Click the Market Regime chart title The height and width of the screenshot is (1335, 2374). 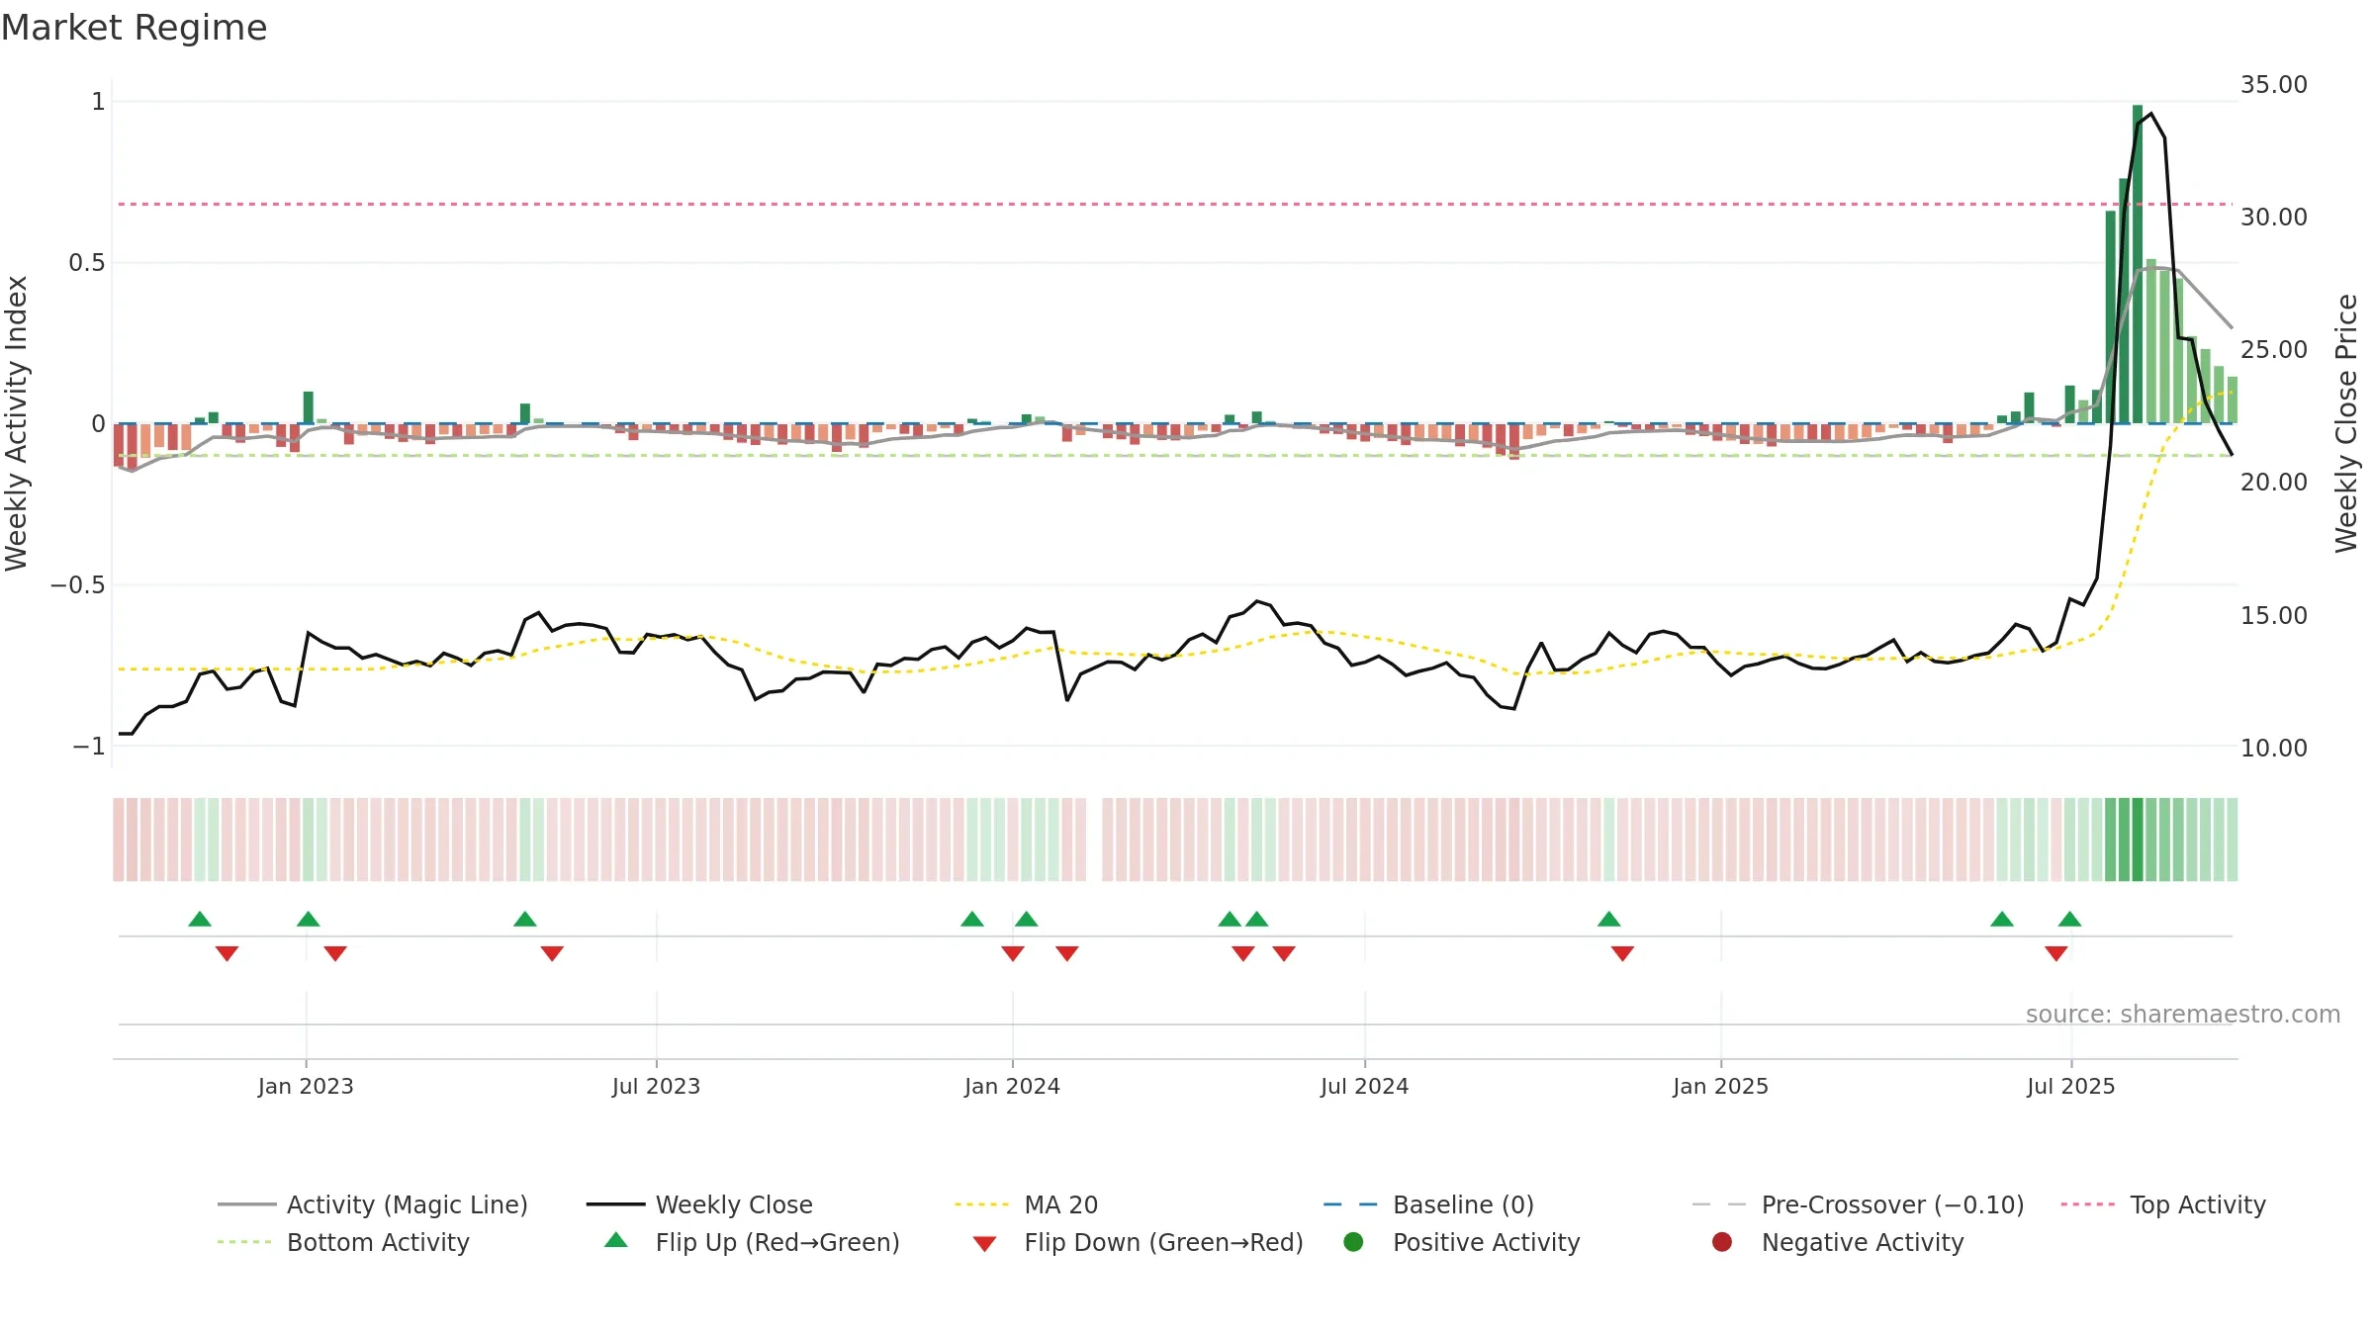pos(135,28)
